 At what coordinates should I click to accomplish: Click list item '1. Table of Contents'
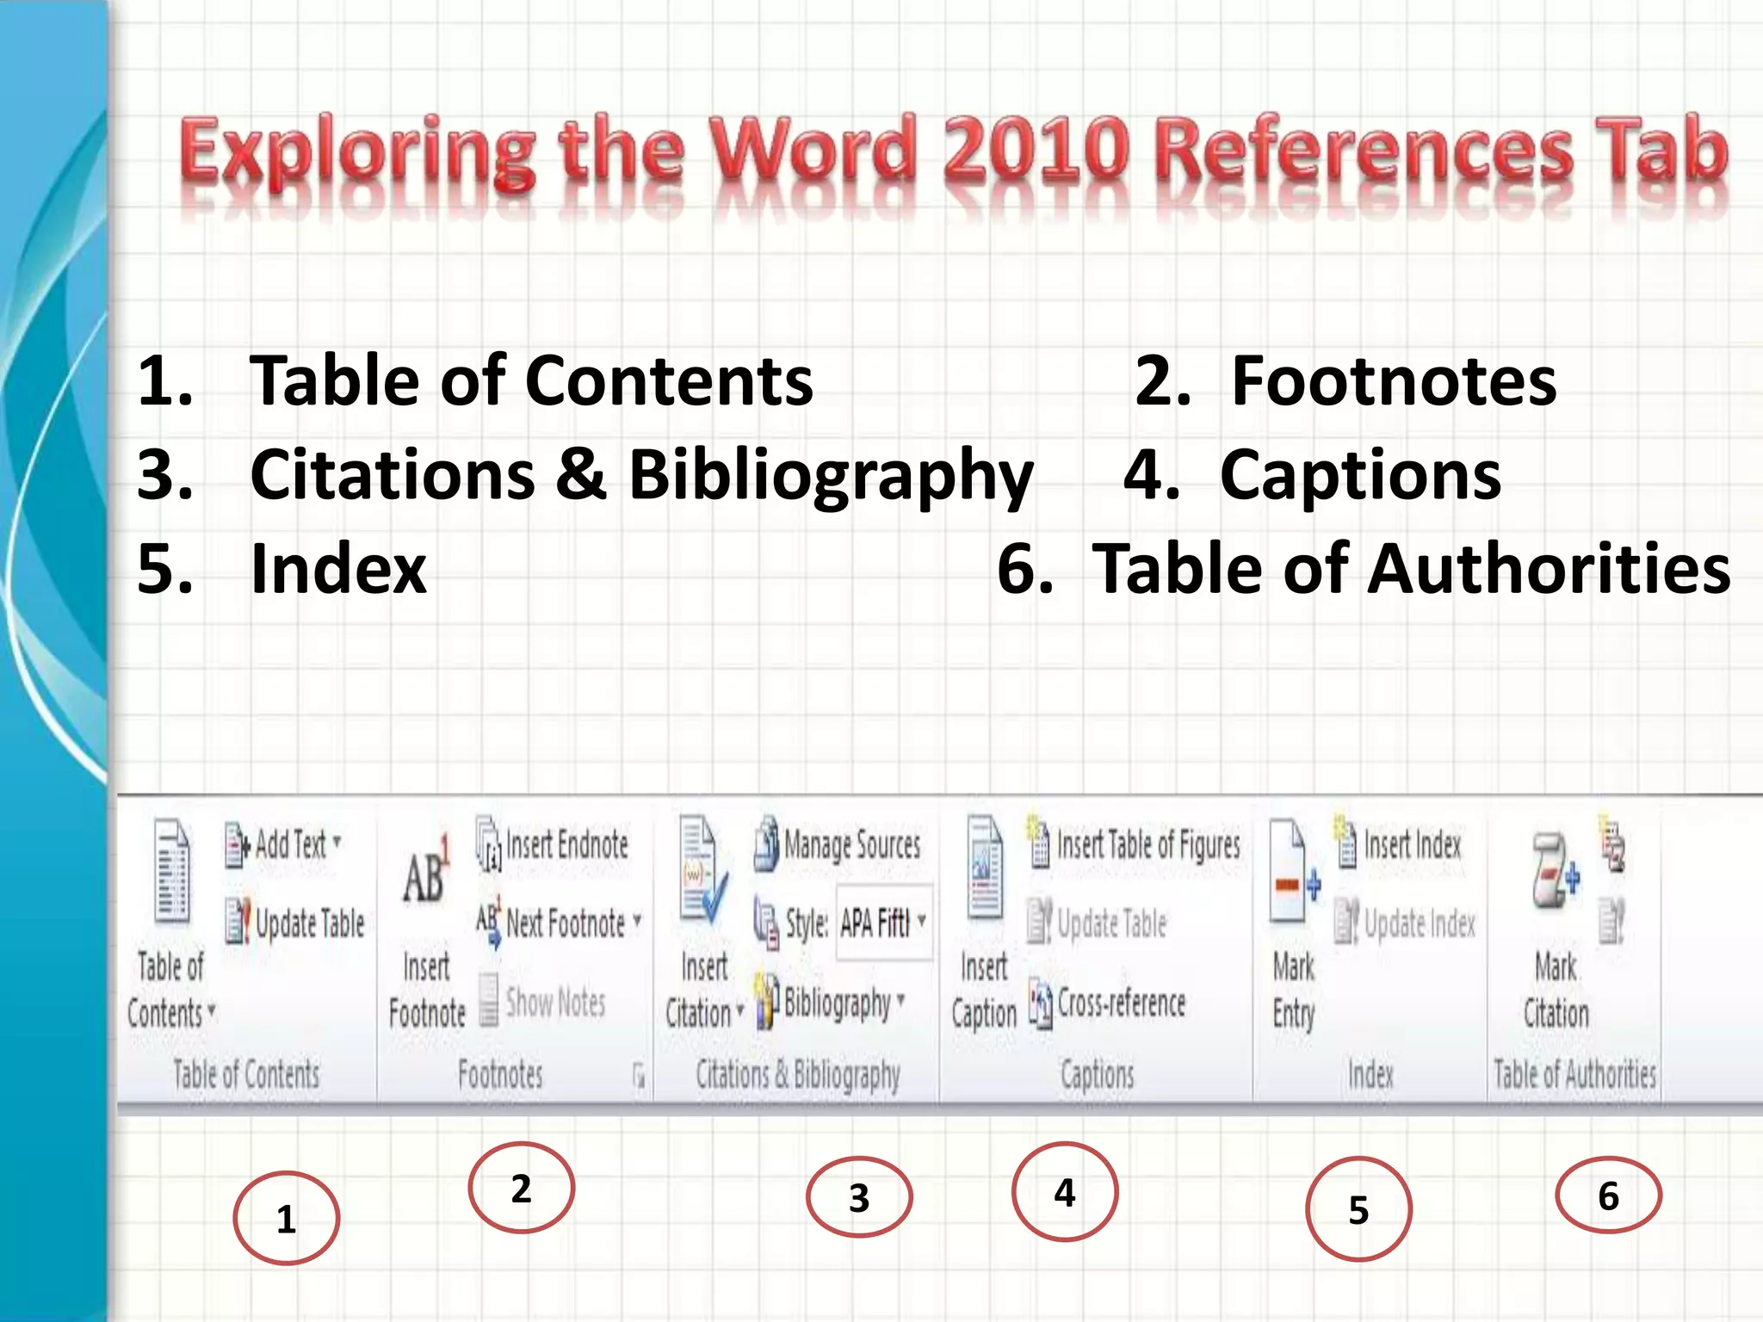[474, 380]
